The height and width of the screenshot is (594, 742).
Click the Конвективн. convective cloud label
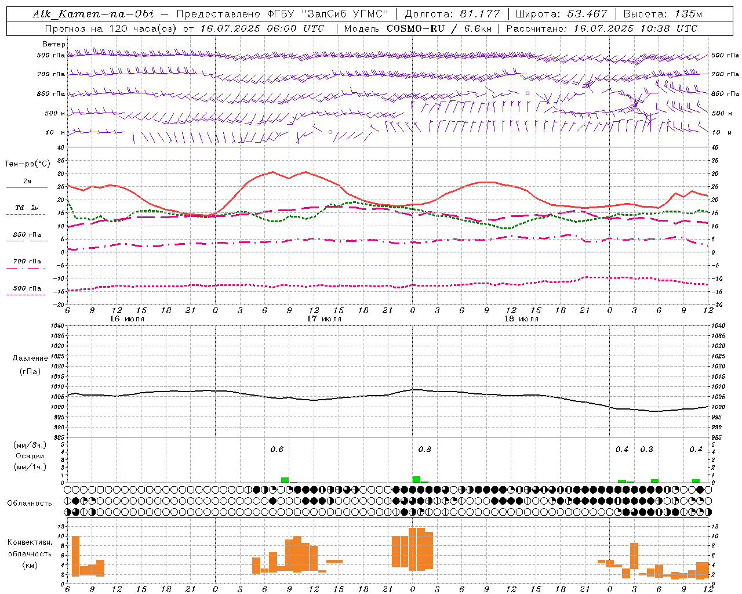point(30,542)
